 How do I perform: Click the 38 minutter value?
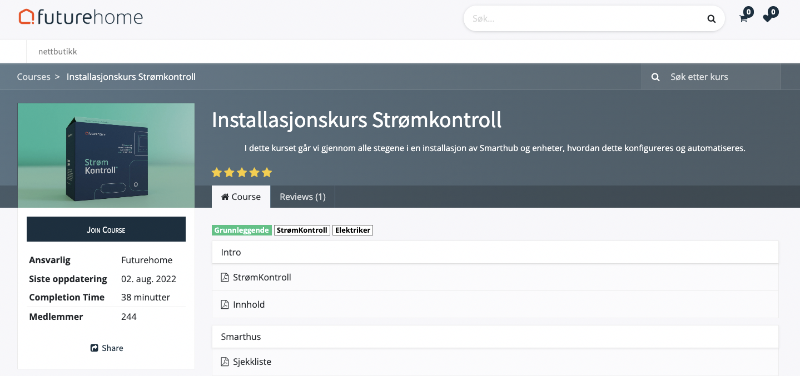pos(146,297)
